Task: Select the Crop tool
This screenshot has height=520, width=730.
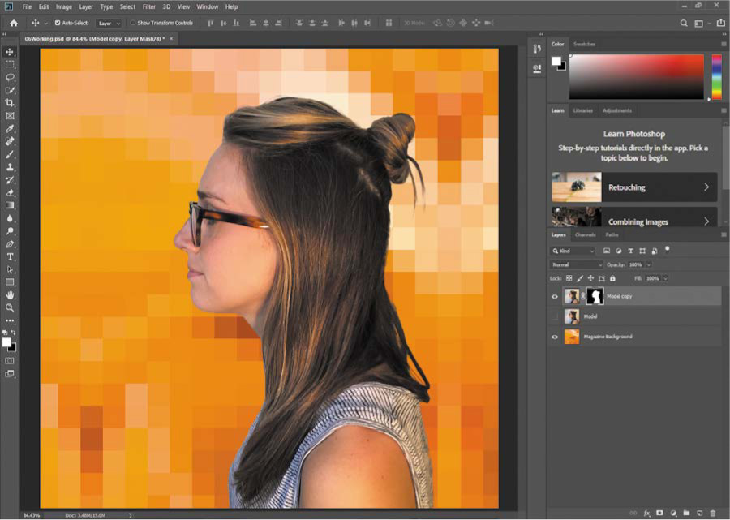Action: (x=11, y=103)
